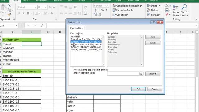This screenshot has width=199, height=112.
Task: Click the Fill down arrow icon
Action: 167,10
